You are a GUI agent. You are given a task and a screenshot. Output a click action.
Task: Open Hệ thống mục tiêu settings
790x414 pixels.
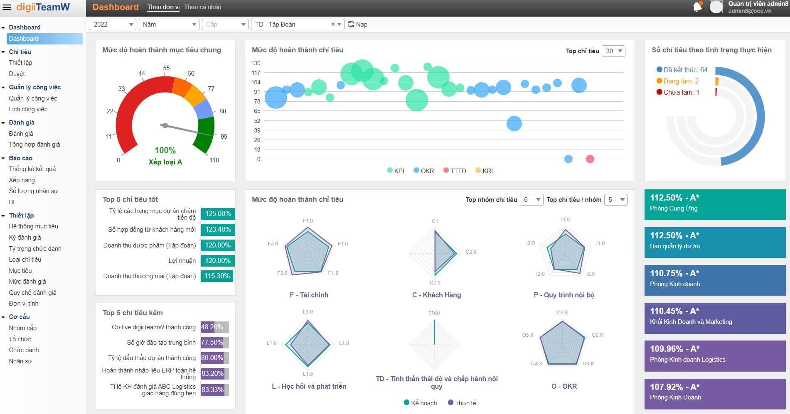point(33,226)
